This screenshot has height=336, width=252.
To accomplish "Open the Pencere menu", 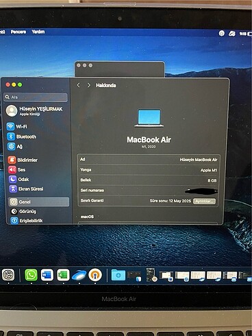I will (x=18, y=32).
